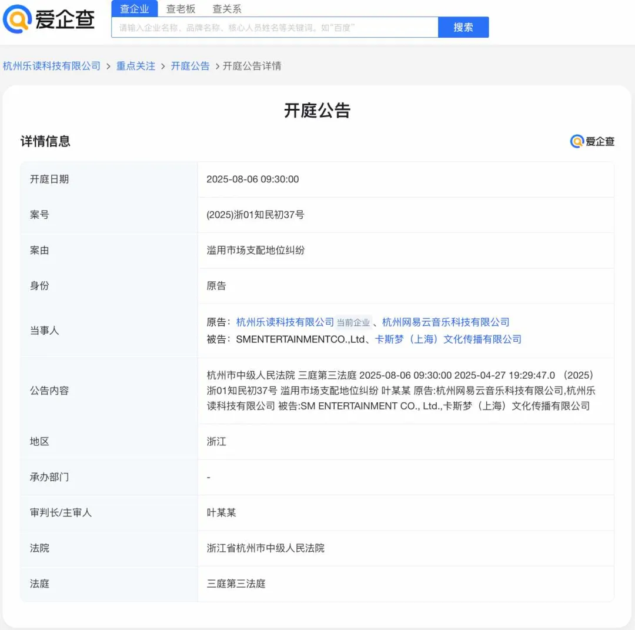Image resolution: width=635 pixels, height=630 pixels.
Task: Click the 开庭公告 page title heading
Action: pyautogui.click(x=317, y=111)
